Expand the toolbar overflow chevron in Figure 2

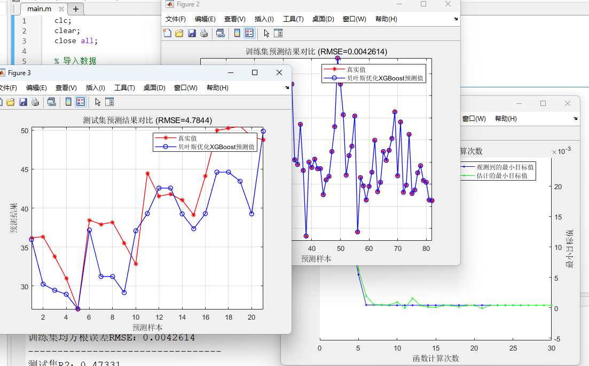(455, 19)
